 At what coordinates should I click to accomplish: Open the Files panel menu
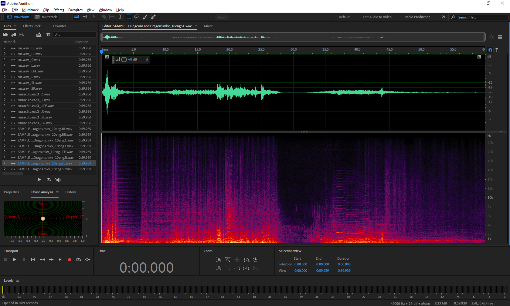(15, 26)
